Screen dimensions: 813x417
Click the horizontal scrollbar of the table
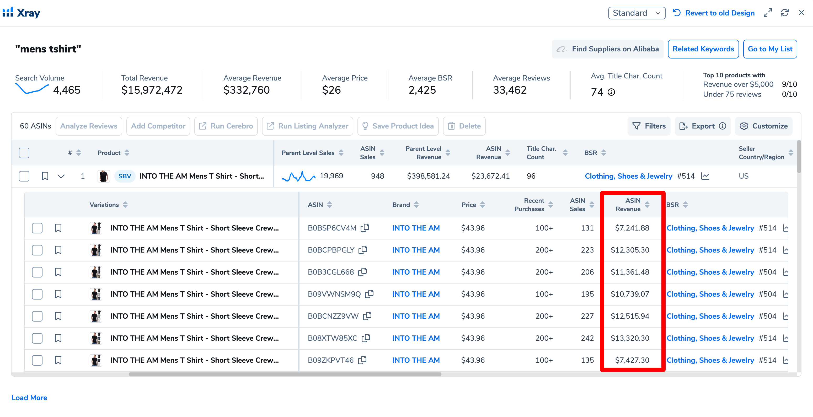tap(285, 374)
